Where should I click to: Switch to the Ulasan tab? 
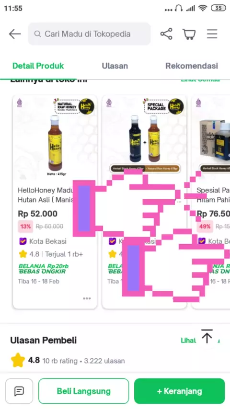115,66
